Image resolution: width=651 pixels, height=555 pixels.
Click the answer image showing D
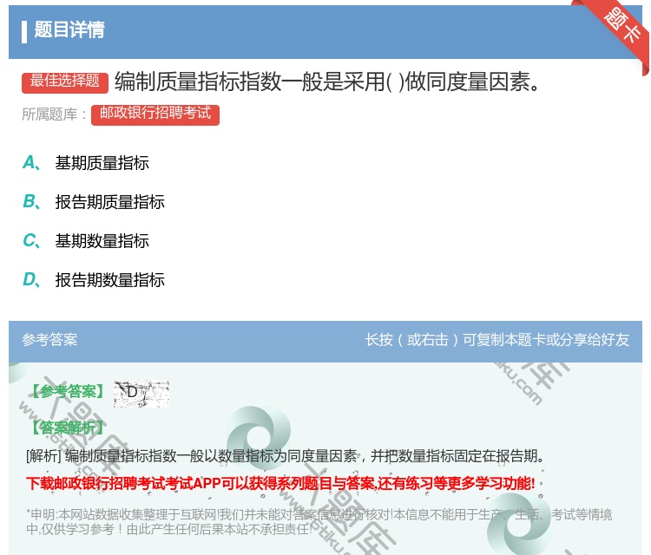coord(141,393)
